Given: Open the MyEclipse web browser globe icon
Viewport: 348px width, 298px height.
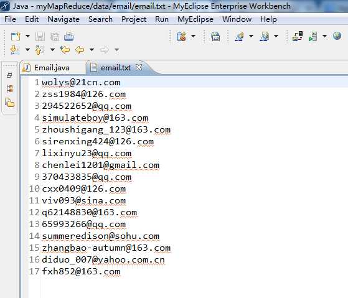Looking at the screenshot, I should coord(337,35).
